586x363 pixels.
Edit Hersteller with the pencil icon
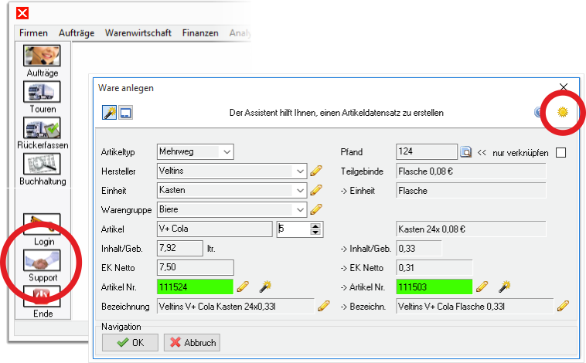click(x=316, y=171)
